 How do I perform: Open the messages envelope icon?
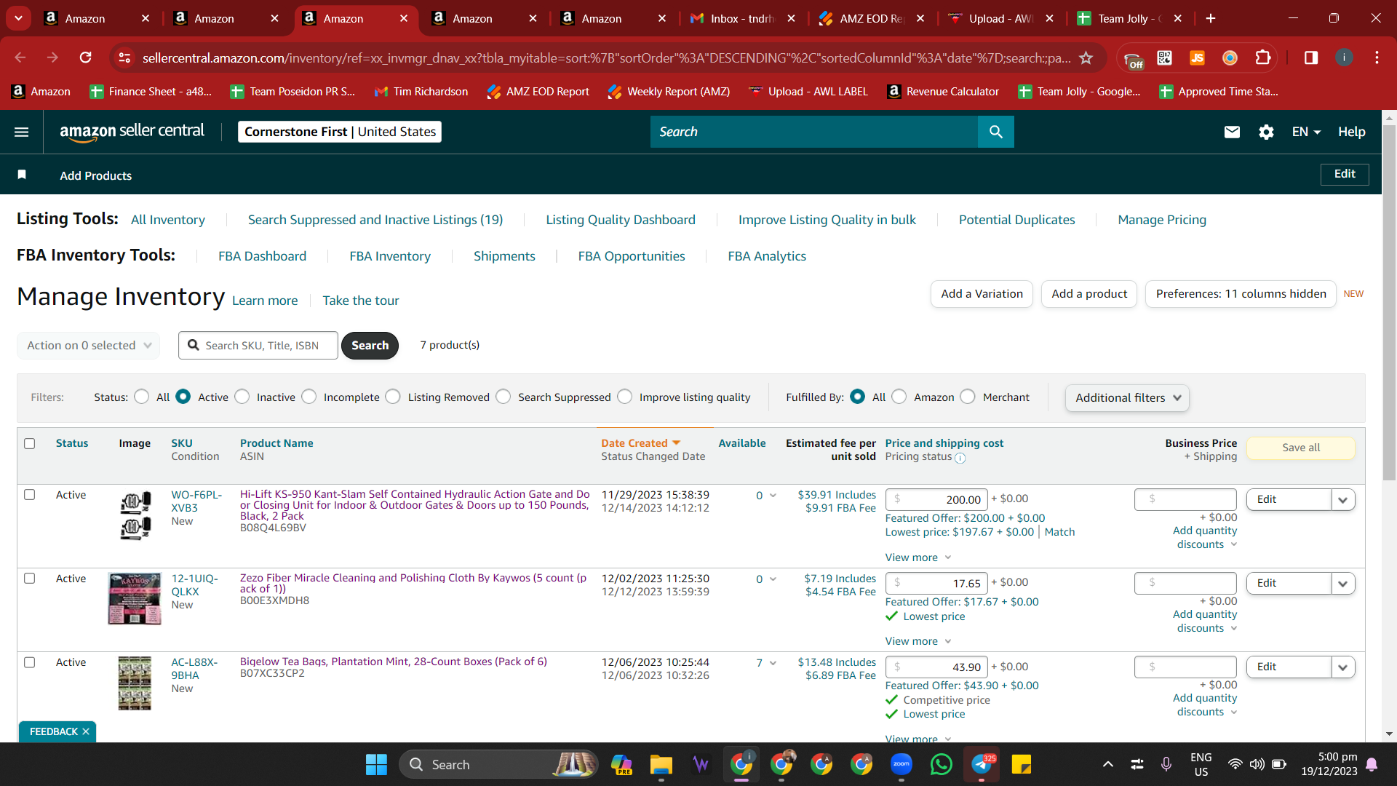[x=1232, y=132]
